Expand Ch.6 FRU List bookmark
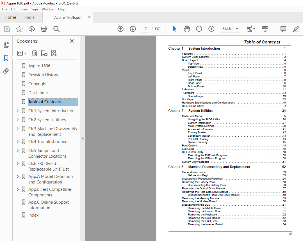 (18, 164)
